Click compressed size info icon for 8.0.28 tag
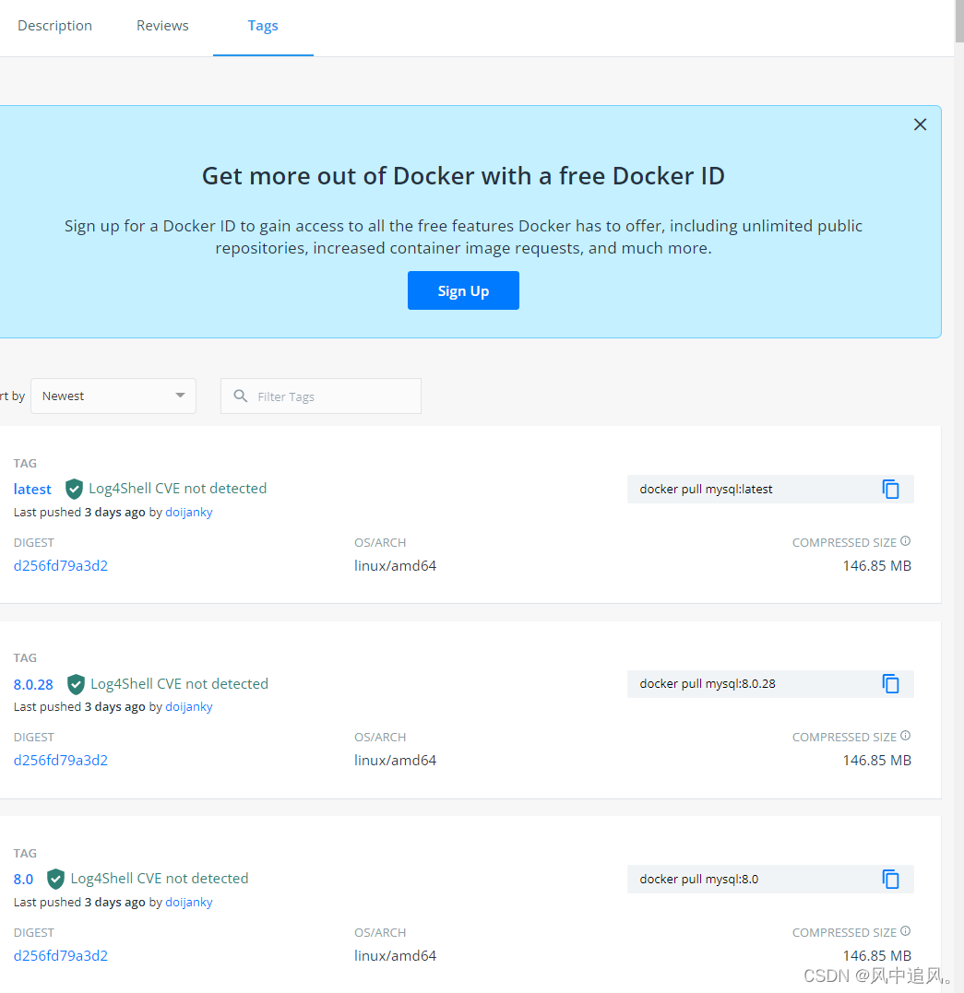The height and width of the screenshot is (993, 964). 905,735
